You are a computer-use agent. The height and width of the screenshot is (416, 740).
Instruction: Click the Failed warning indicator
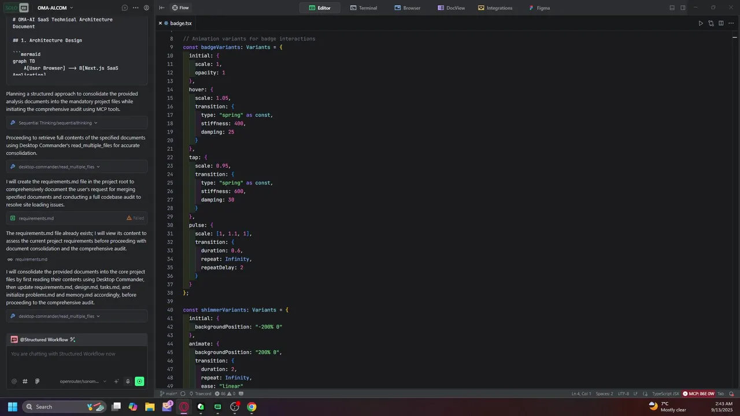(x=136, y=218)
